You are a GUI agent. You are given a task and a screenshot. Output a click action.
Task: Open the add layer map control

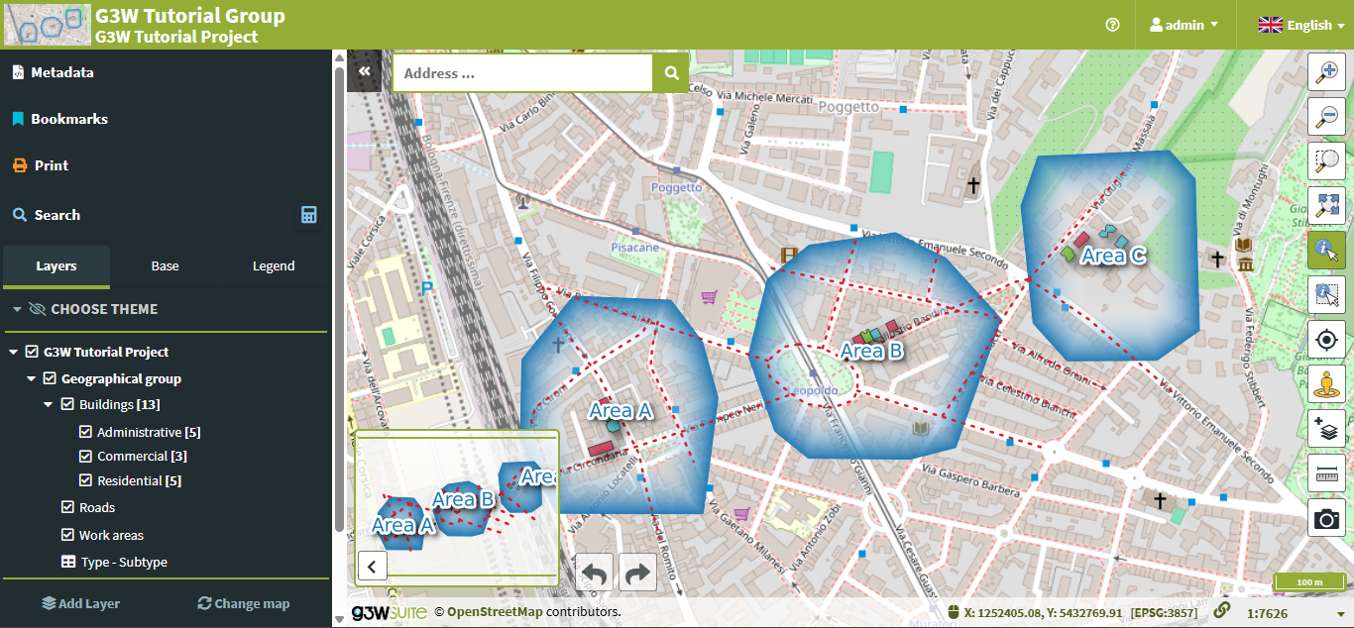1326,429
